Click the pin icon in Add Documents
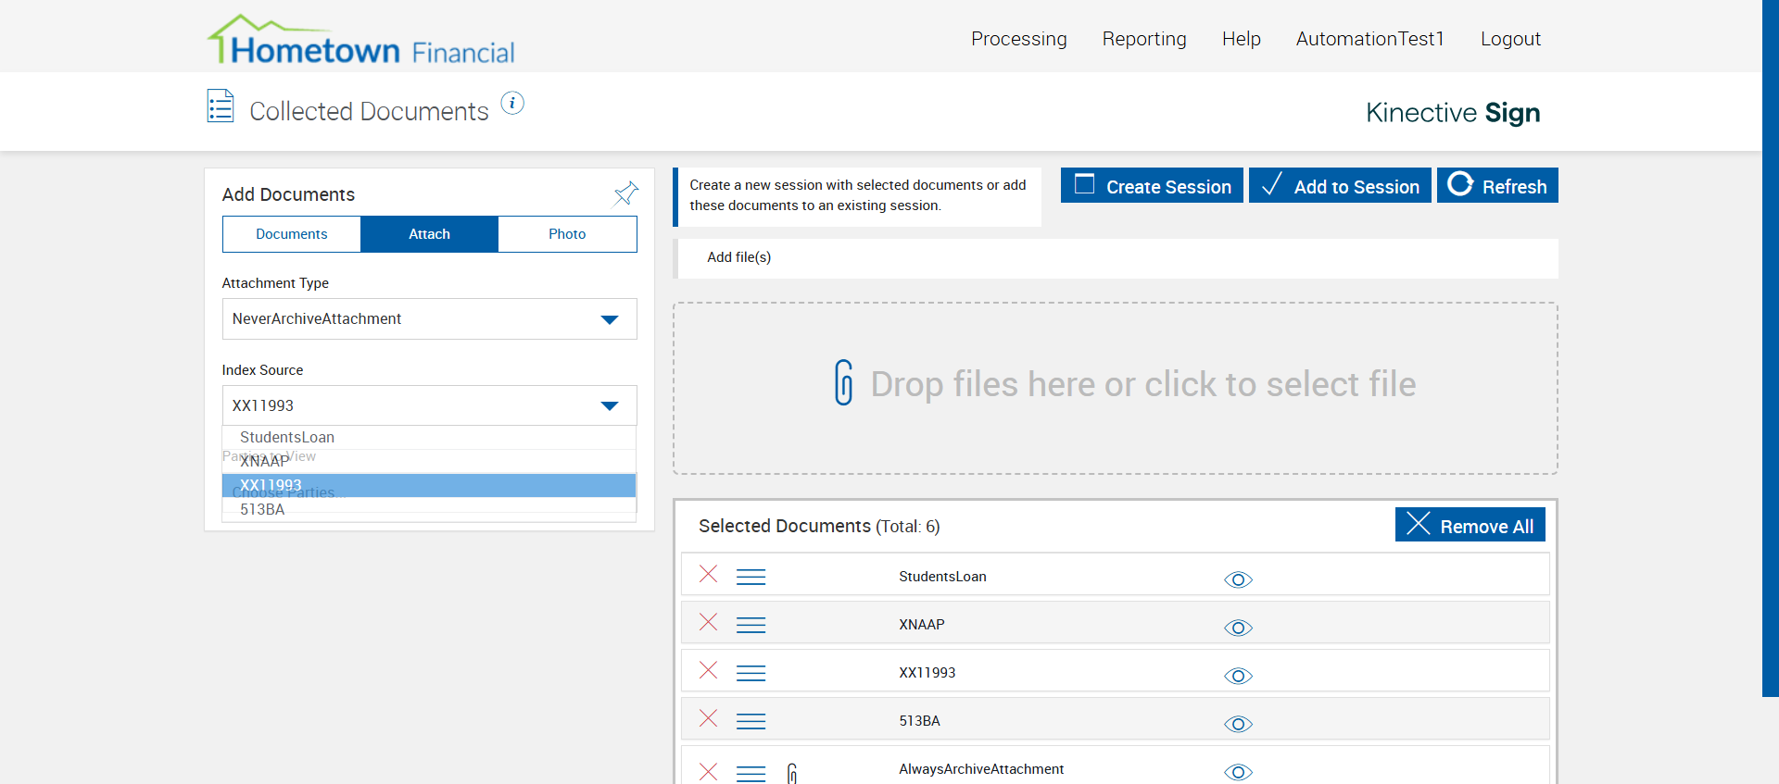 click(626, 193)
